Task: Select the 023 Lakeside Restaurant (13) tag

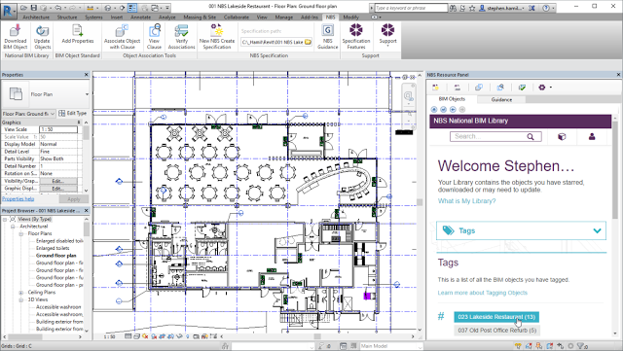Action: 496,317
